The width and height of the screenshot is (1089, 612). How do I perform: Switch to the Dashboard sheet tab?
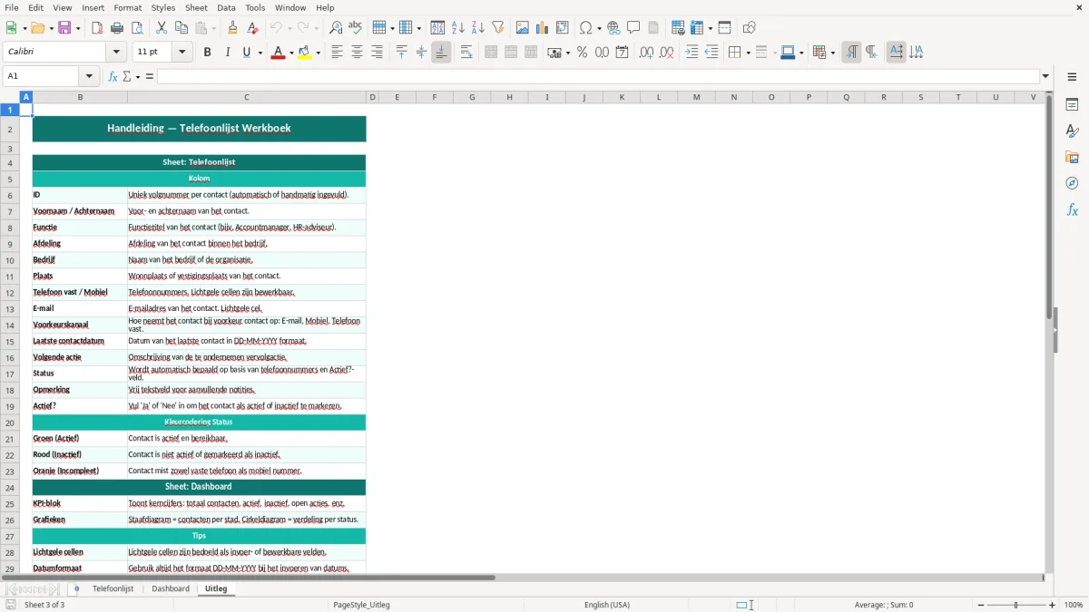[x=171, y=588]
